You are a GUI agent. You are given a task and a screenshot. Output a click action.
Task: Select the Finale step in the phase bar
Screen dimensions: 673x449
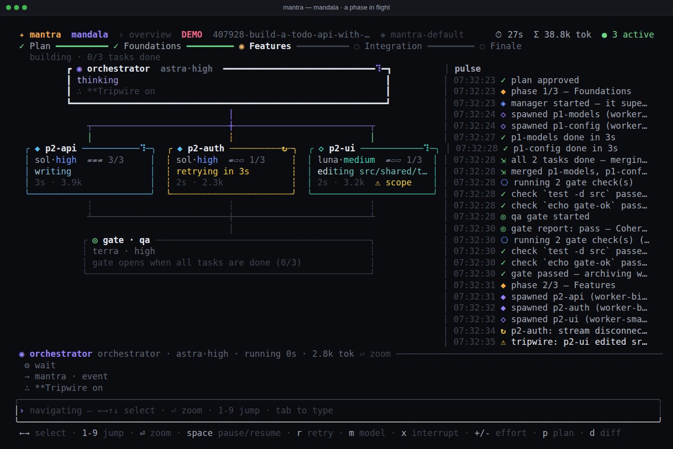(500, 46)
